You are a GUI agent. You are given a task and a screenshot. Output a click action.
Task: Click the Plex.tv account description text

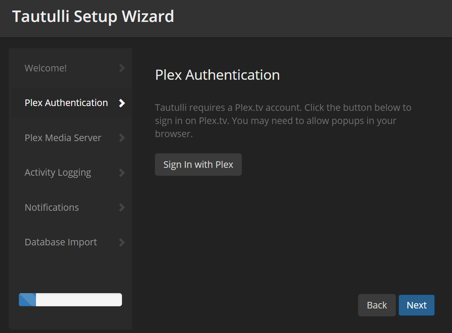283,120
